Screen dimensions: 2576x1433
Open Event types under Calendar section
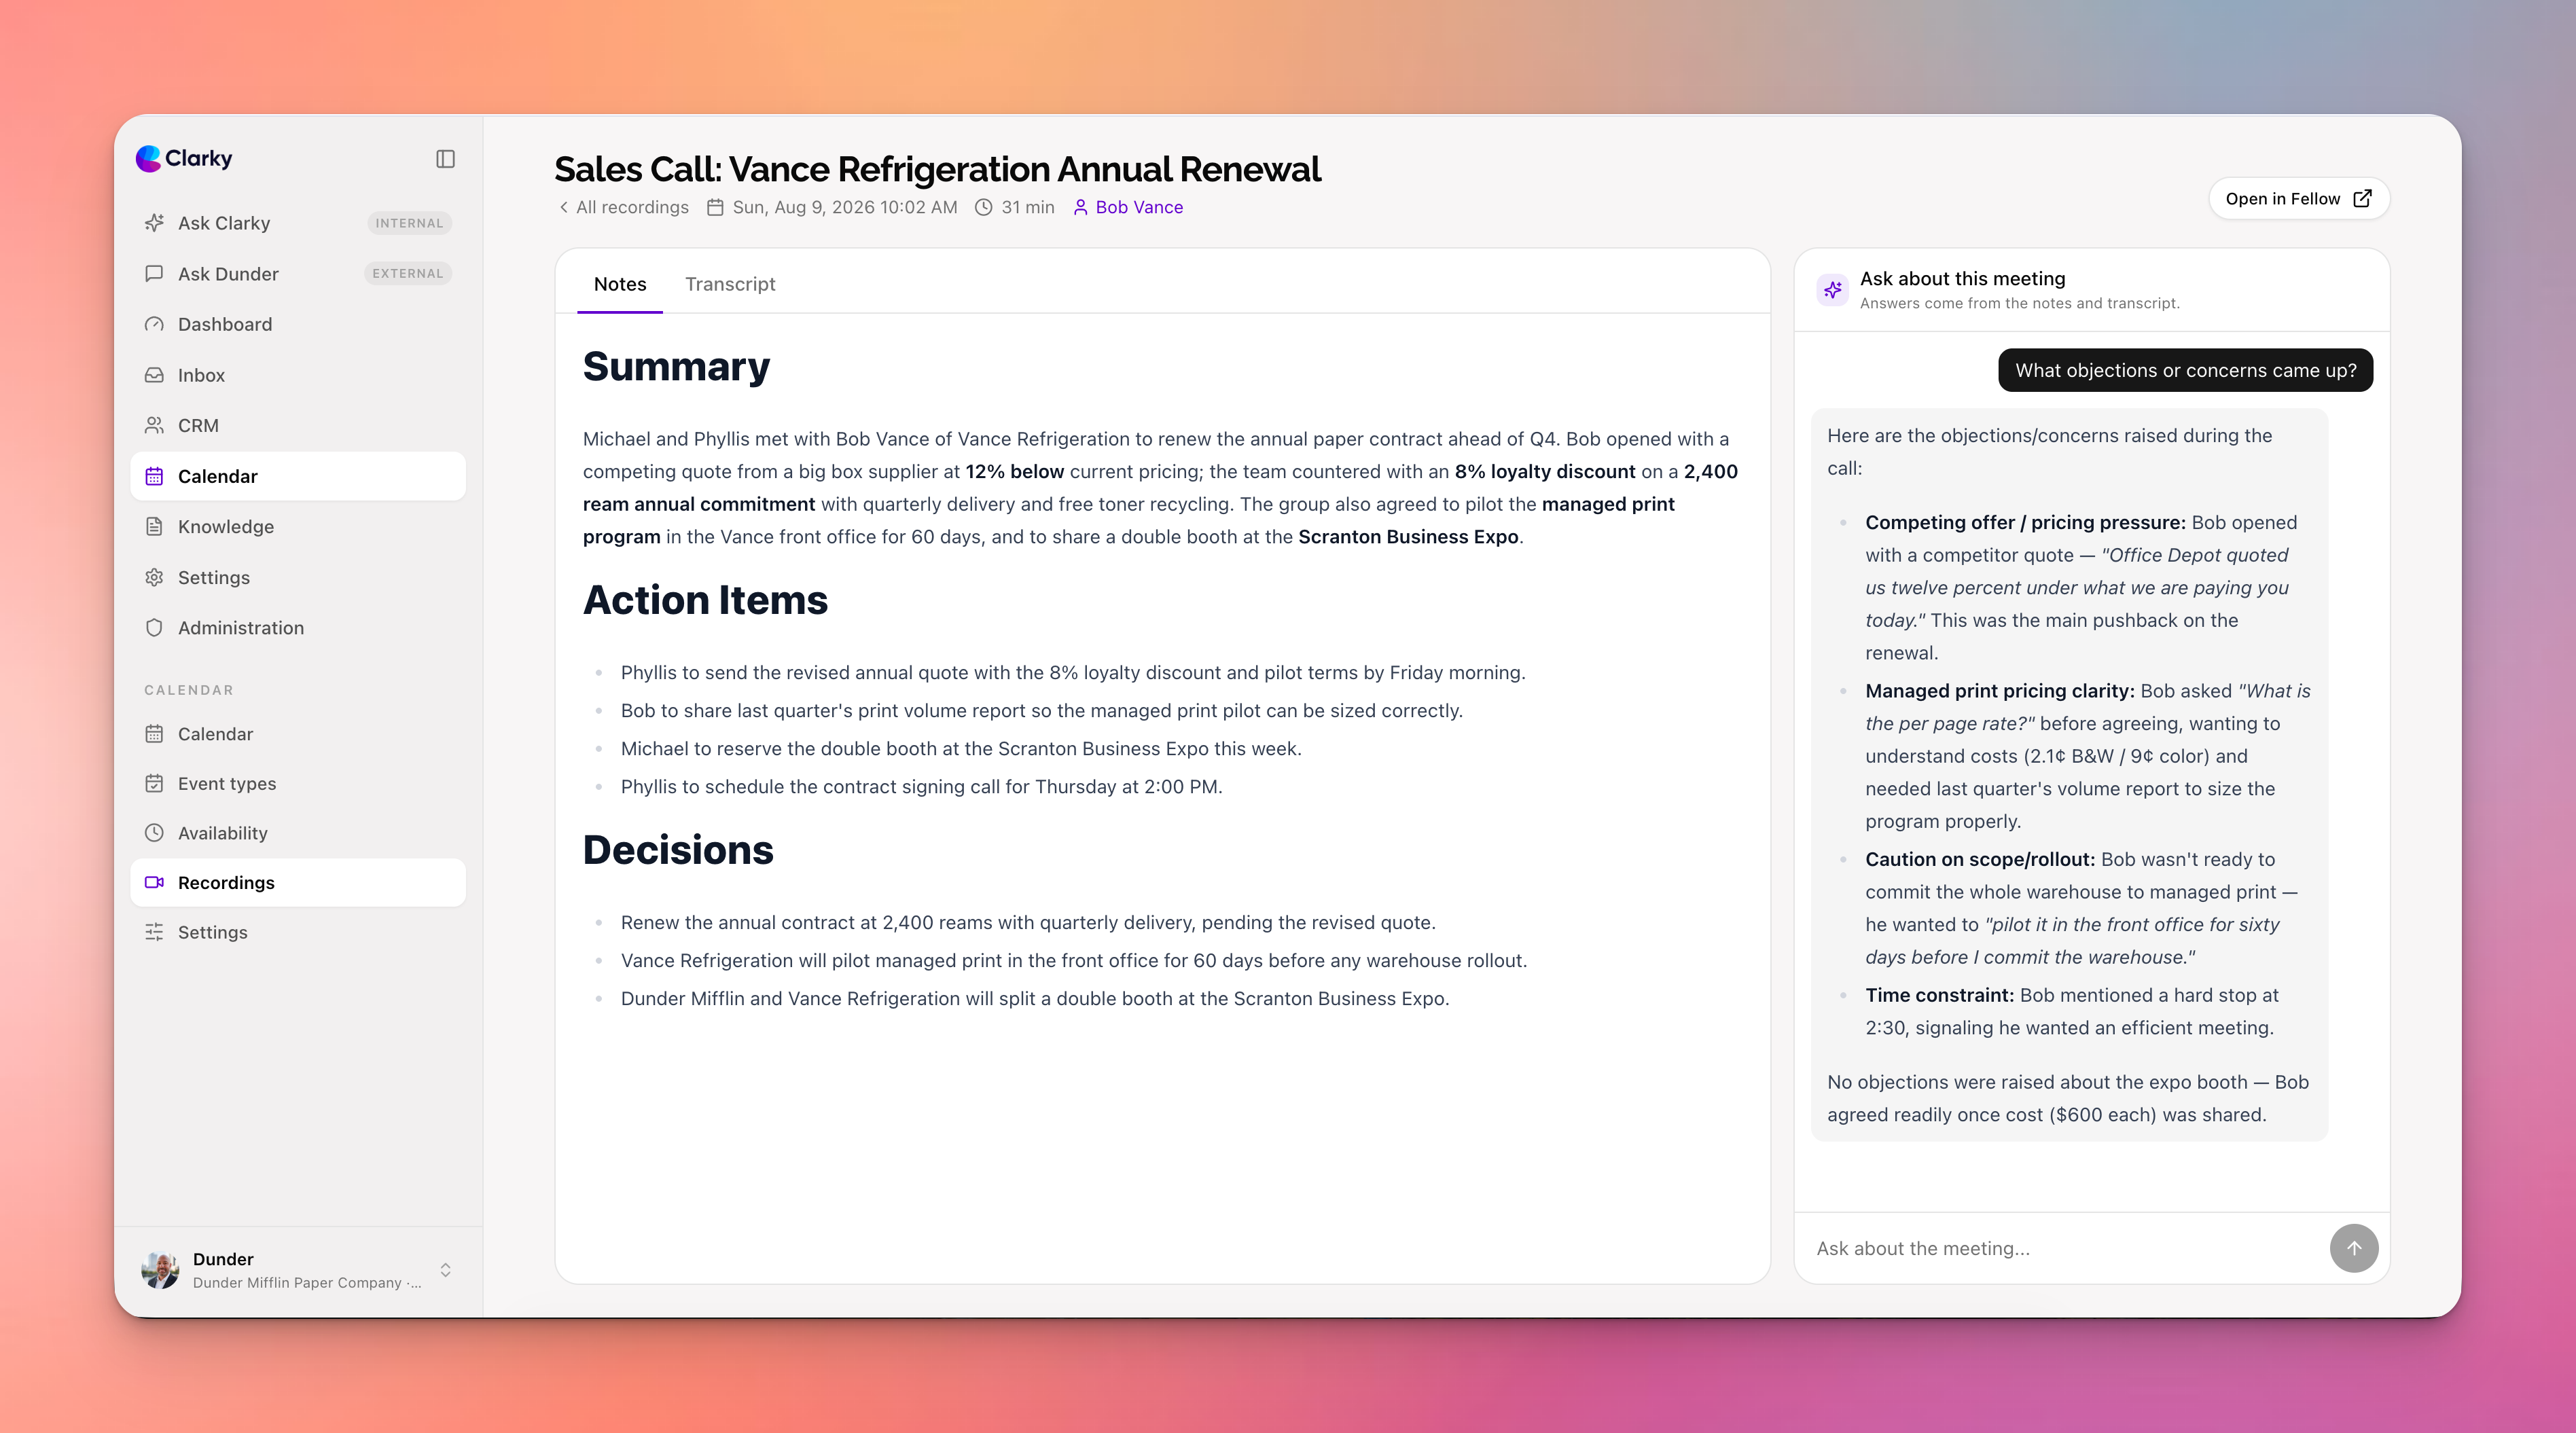298,783
